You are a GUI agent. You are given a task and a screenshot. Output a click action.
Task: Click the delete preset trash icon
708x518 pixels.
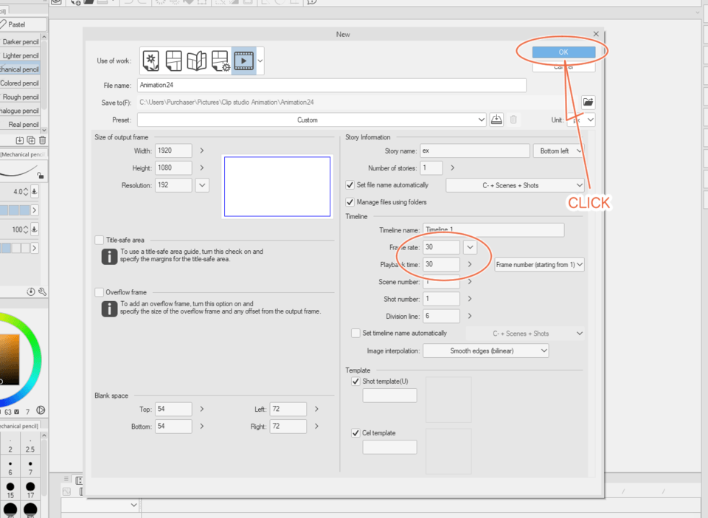513,120
